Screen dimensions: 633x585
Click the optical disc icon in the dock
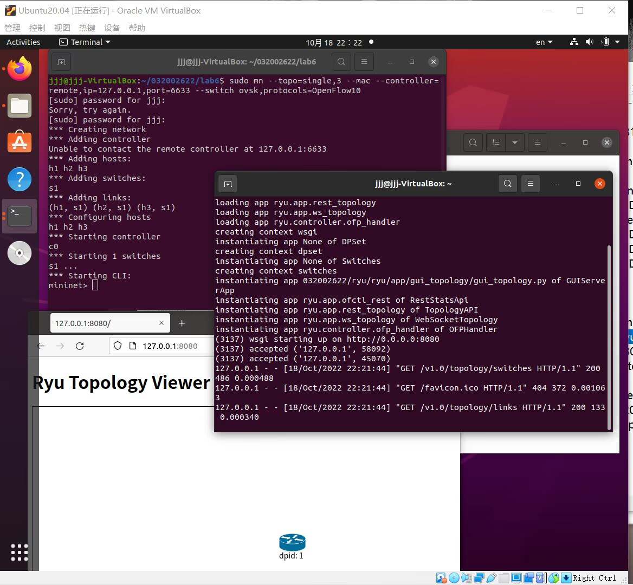(20, 253)
